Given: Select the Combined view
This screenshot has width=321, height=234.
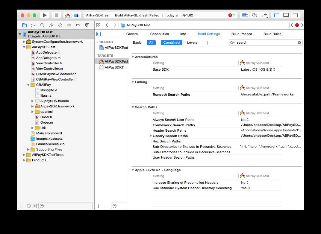Looking at the screenshot, I should 171,42.
